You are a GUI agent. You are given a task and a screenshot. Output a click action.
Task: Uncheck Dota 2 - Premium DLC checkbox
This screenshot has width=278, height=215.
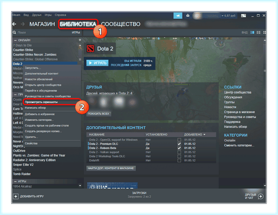coord(179,144)
